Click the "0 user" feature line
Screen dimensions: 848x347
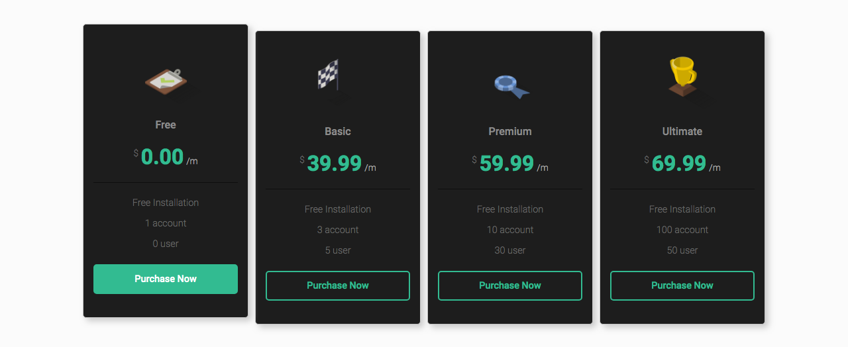pyautogui.click(x=166, y=244)
